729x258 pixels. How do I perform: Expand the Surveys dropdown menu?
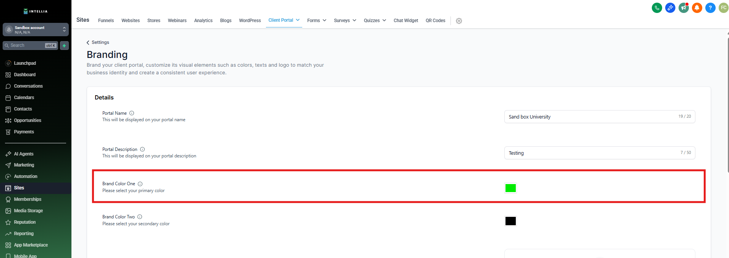(345, 21)
